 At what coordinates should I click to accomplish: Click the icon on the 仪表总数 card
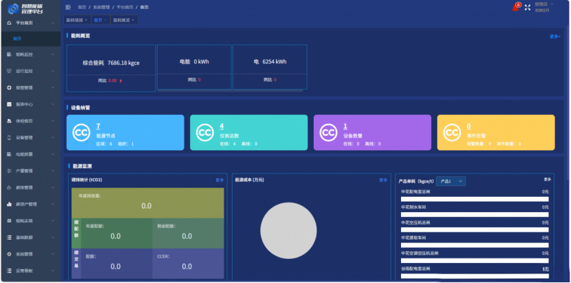pyautogui.click(x=204, y=132)
